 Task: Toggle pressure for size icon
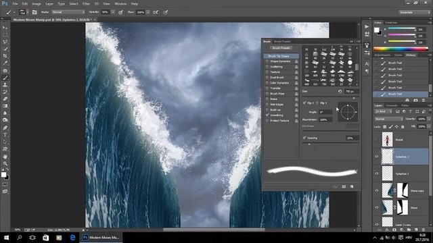[x=165, y=12]
